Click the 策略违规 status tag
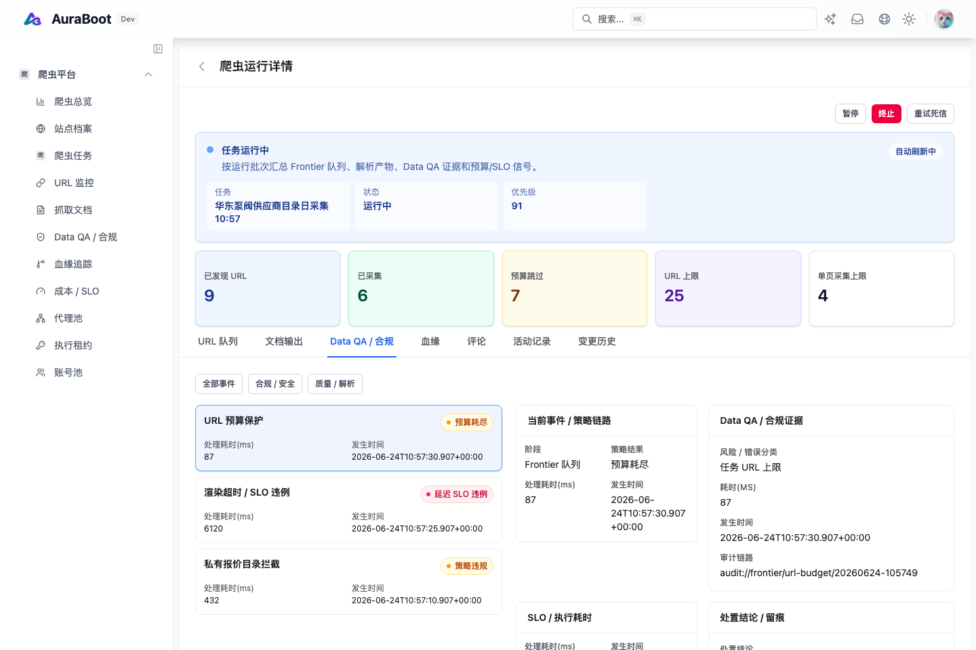 tap(467, 566)
